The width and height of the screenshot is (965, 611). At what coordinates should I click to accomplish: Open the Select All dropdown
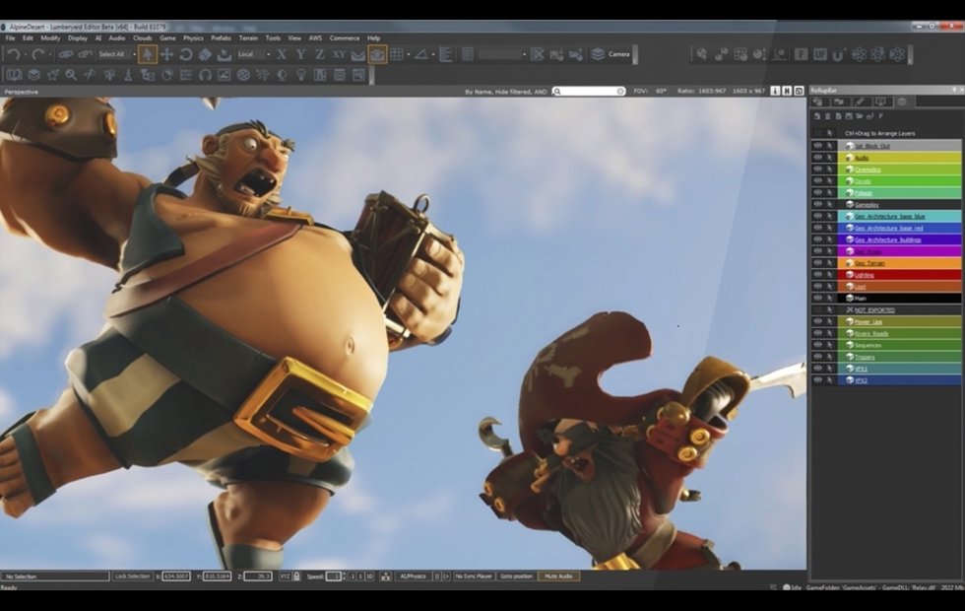114,54
